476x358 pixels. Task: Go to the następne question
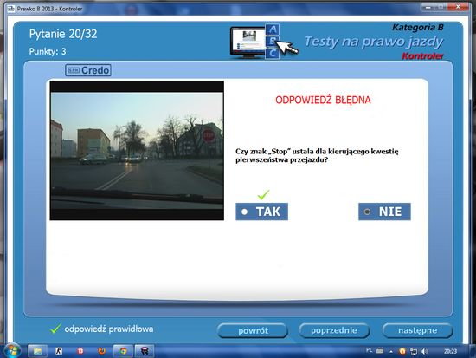417,330
